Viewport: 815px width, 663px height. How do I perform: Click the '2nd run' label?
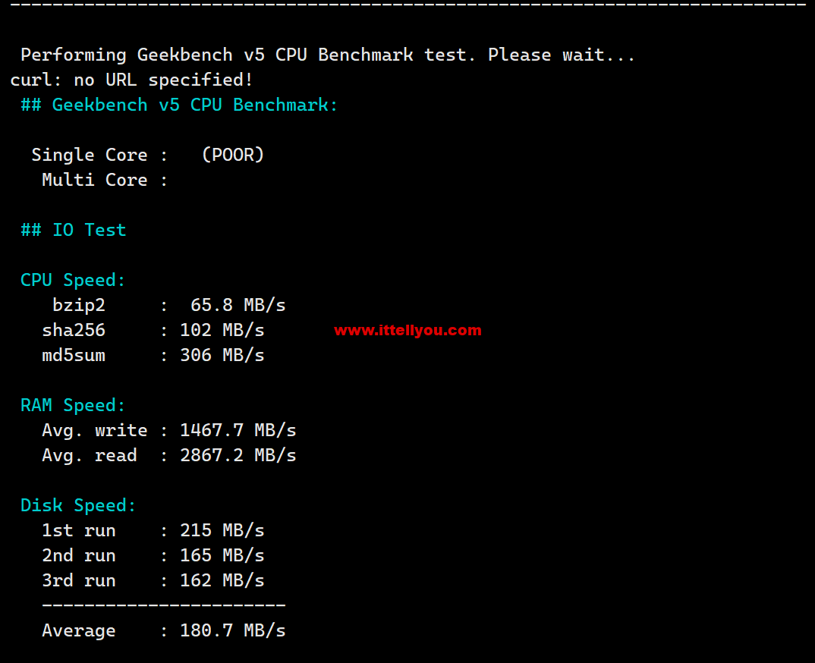(x=78, y=556)
